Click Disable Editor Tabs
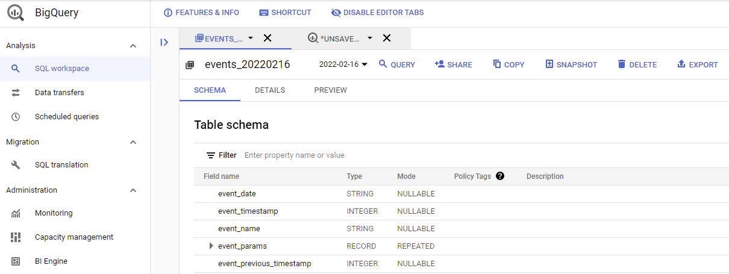Screen dimensions: 729x274 point(377,13)
